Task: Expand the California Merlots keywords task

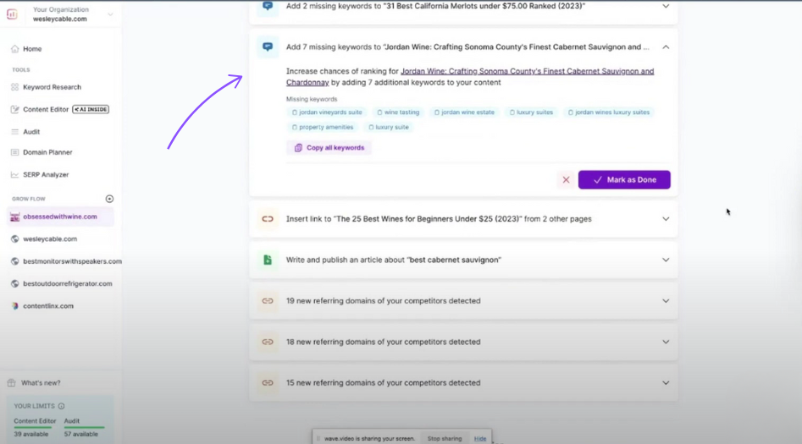Action: (x=666, y=6)
